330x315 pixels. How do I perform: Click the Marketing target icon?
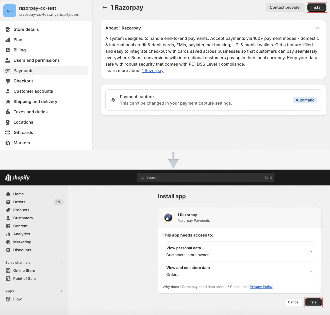coord(8,242)
